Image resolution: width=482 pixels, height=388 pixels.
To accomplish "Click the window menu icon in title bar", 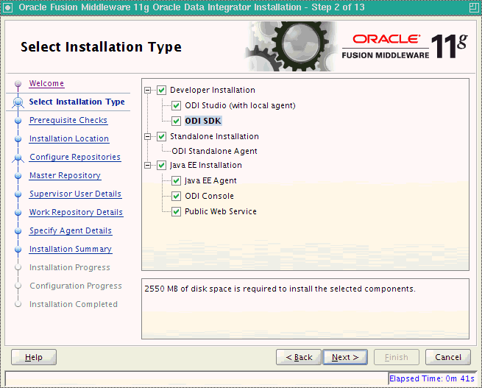I will click(x=7, y=7).
